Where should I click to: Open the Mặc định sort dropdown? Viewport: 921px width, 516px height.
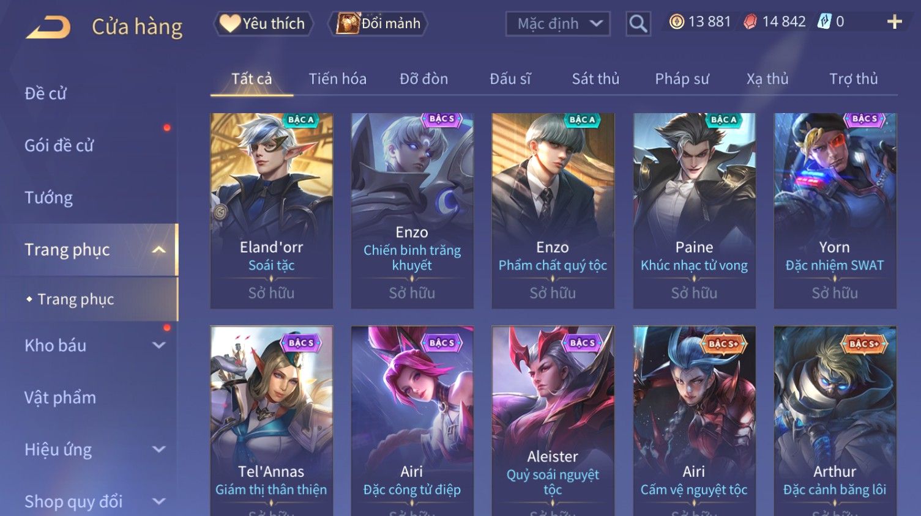558,24
